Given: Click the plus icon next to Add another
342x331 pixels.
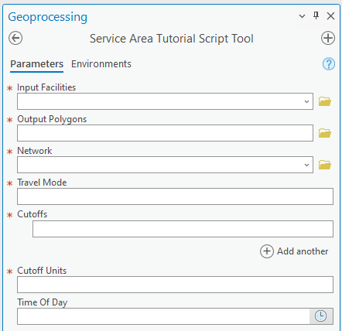Looking at the screenshot, I should pyautogui.click(x=267, y=251).
